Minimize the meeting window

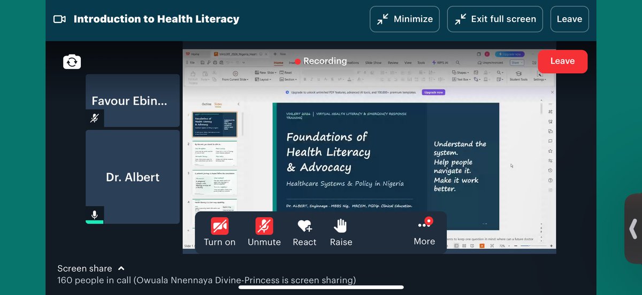pyautogui.click(x=404, y=19)
